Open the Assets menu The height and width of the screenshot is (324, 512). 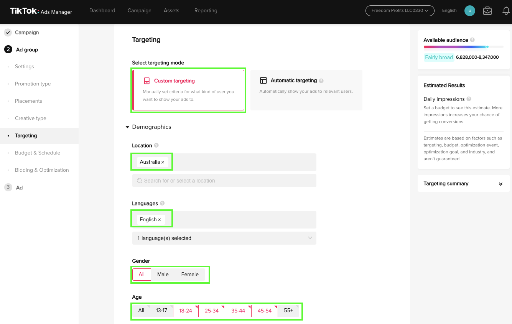click(x=171, y=11)
